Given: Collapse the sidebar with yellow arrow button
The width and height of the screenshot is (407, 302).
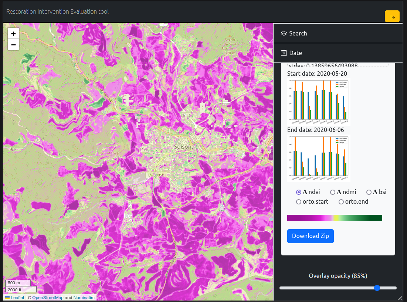Looking at the screenshot, I should pos(392,17).
